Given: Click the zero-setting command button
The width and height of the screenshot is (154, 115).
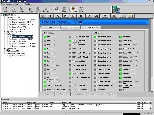Looking at the screenshot, I should pyautogui.click(x=43, y=16).
